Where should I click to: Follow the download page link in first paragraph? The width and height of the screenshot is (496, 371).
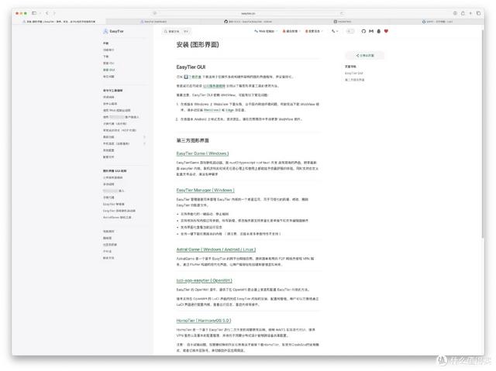click(x=195, y=77)
